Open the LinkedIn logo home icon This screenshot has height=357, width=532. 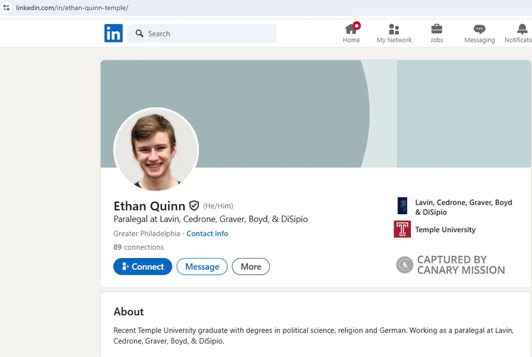pos(113,33)
